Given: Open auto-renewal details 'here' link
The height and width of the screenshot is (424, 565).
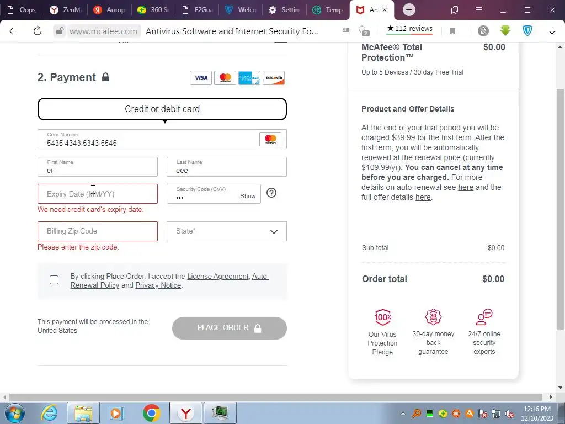Looking at the screenshot, I should point(466,188).
